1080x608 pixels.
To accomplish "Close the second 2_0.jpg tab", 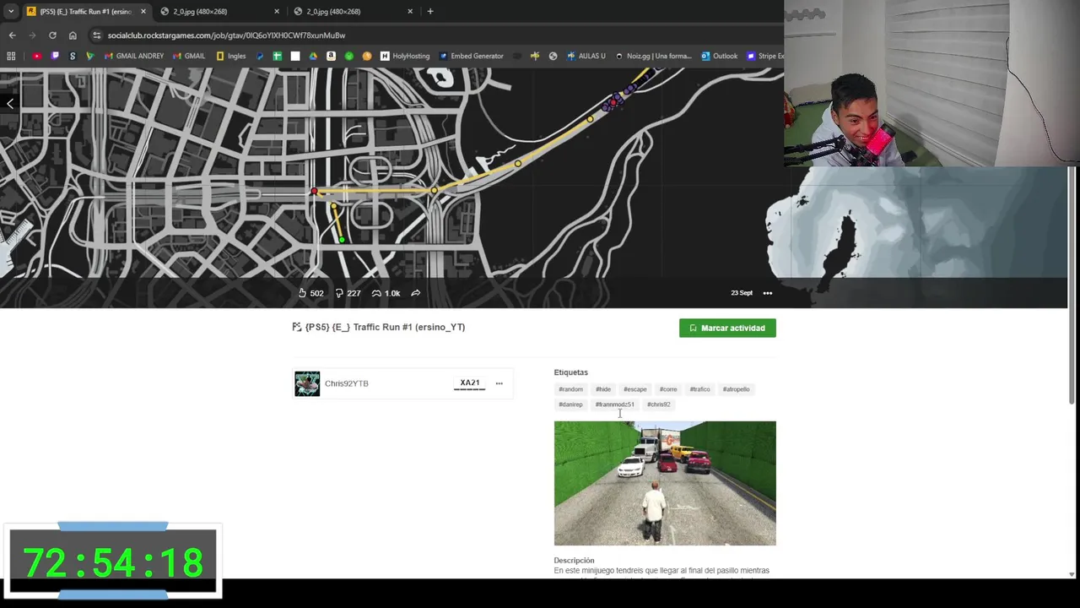I will pyautogui.click(x=410, y=11).
